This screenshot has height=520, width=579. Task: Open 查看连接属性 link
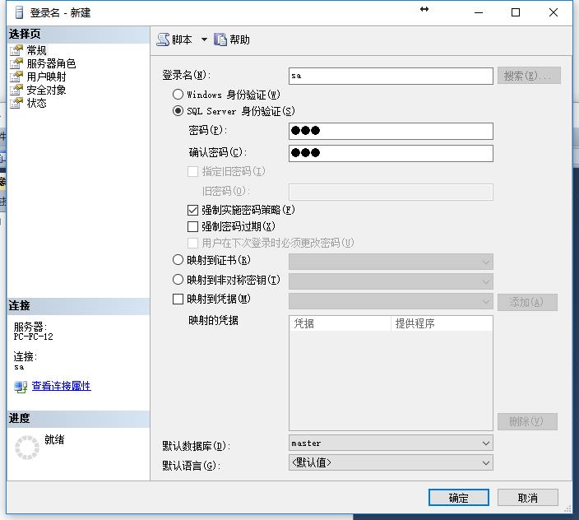click(x=62, y=386)
